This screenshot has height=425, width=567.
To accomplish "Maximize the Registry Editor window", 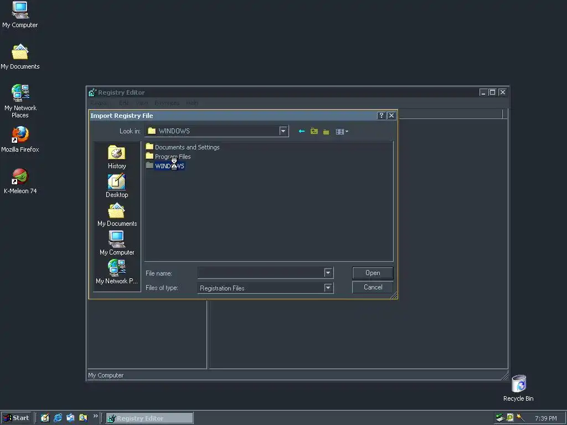I will pos(492,92).
